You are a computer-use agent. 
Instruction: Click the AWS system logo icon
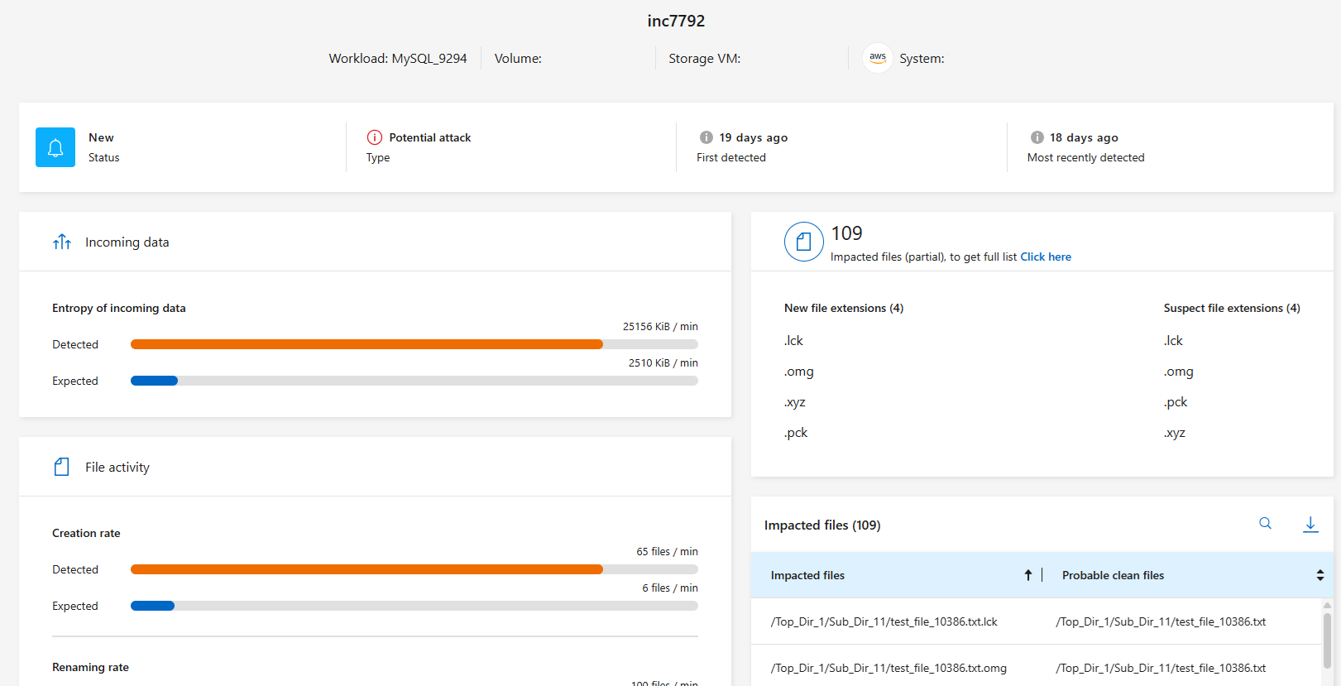(x=877, y=58)
